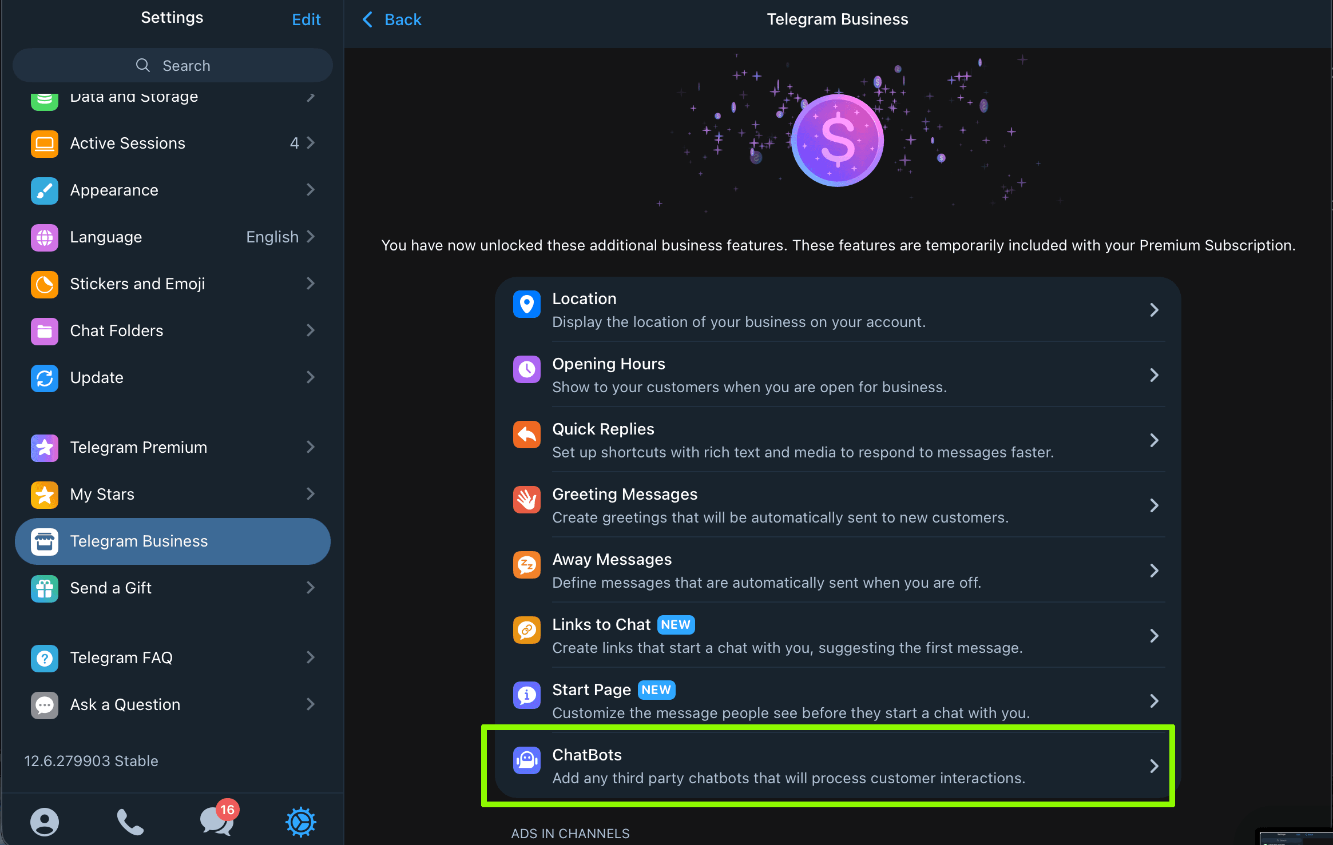Click the Greeting Messages hand icon
This screenshot has height=845, width=1333.
[527, 499]
